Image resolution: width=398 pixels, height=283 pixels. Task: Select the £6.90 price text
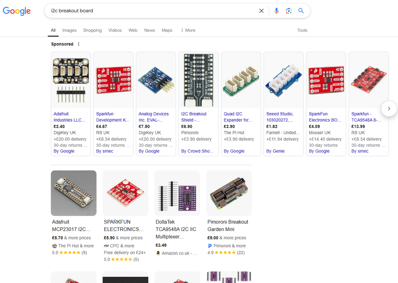(186, 126)
